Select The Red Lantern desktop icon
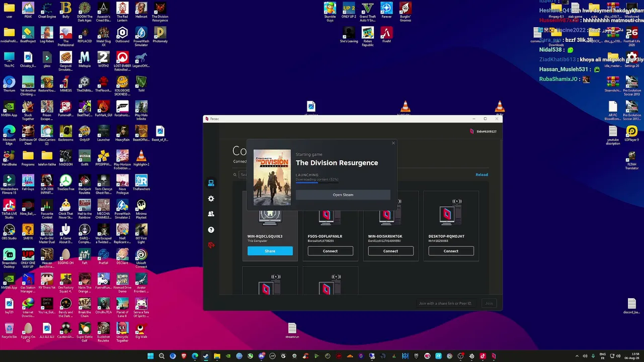 point(122,12)
